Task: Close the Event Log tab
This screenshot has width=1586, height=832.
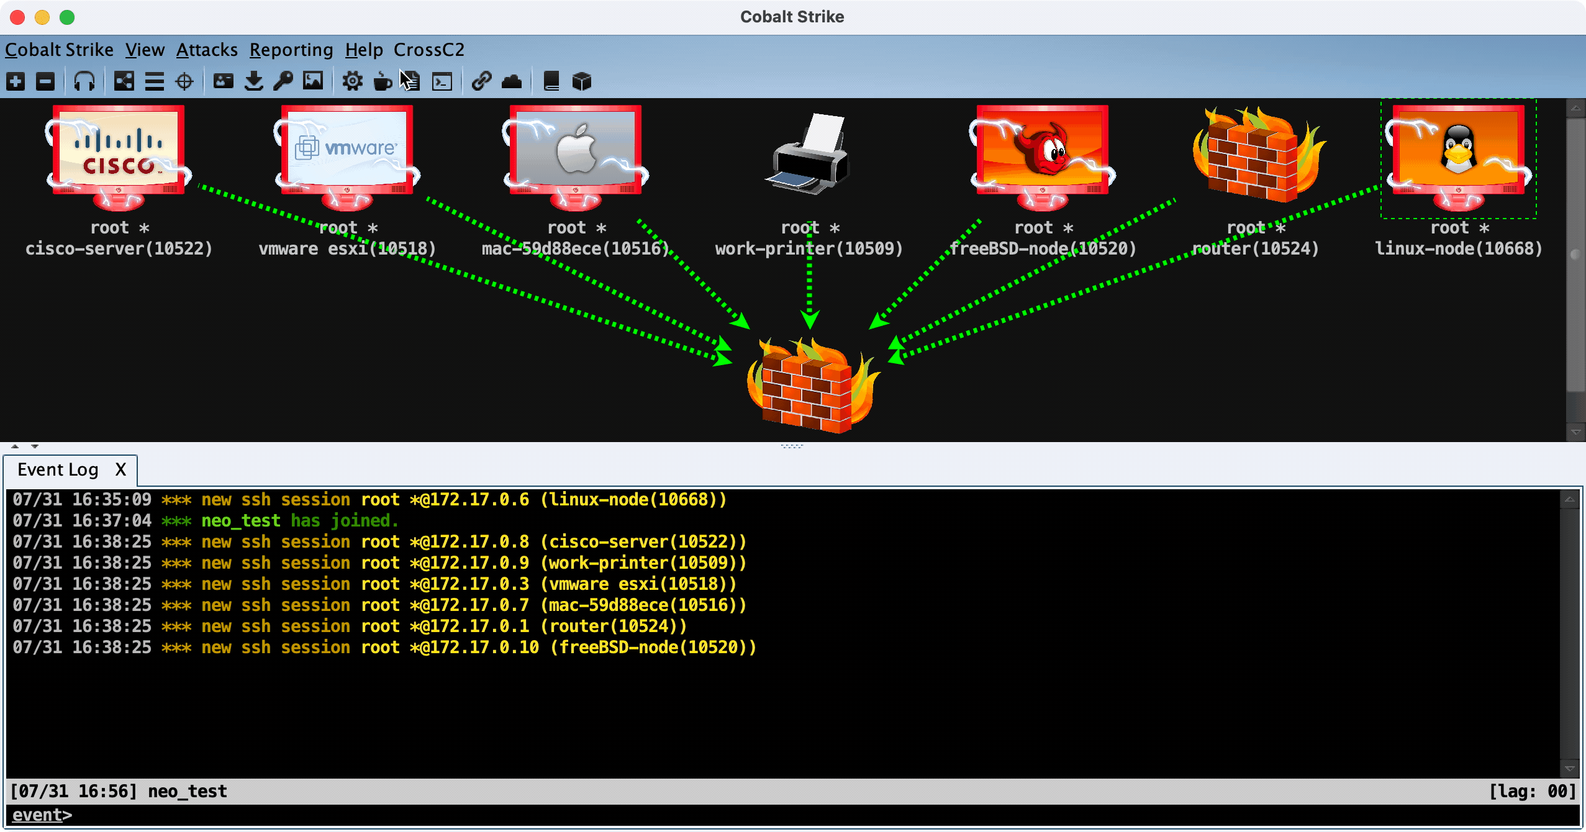Action: 120,469
